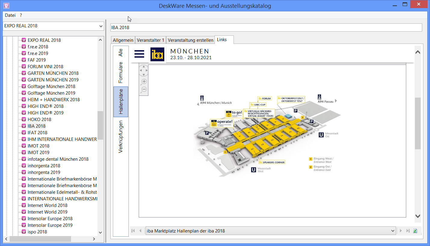Click the map pan direction control
430x246 pixels.
pyautogui.click(x=144, y=71)
